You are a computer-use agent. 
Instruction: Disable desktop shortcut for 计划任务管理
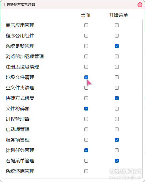pyautogui.click(x=86, y=150)
